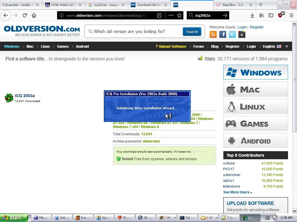
Task: Open the Facebook social icon
Action: [x=223, y=35]
